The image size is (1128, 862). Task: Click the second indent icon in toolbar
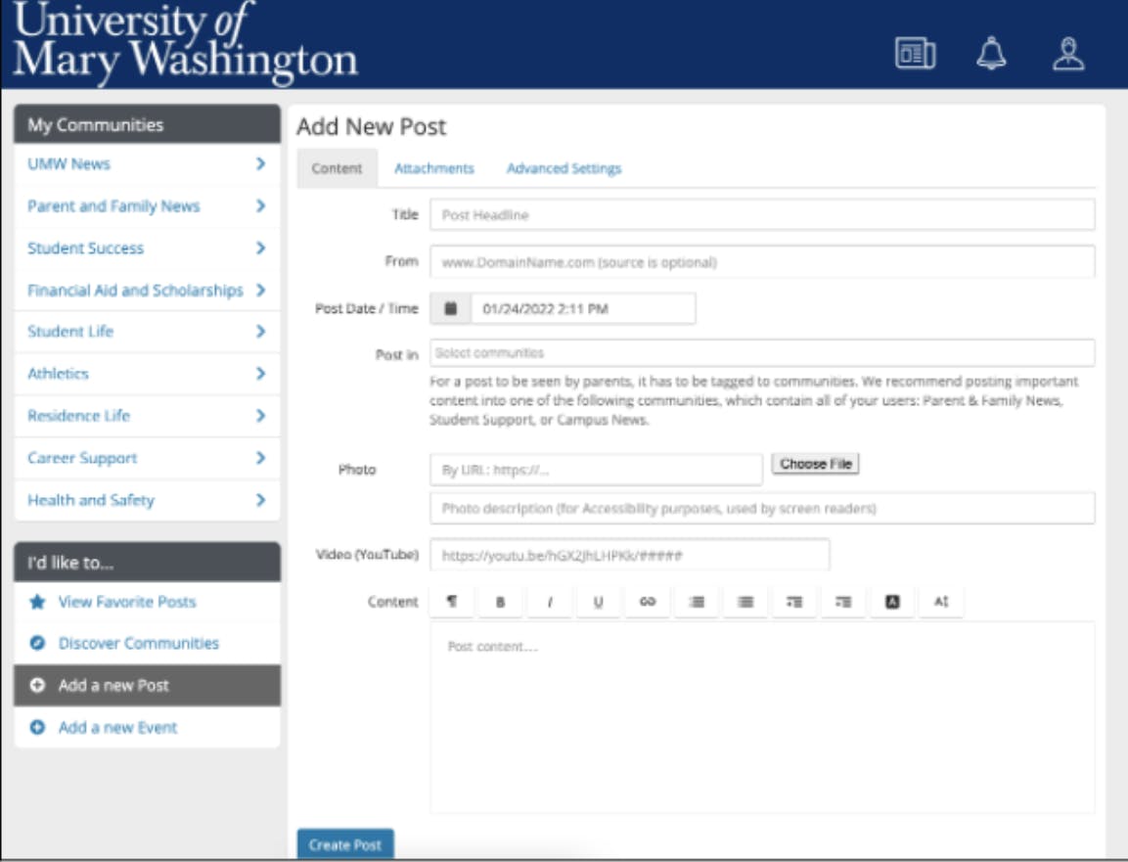(x=843, y=602)
